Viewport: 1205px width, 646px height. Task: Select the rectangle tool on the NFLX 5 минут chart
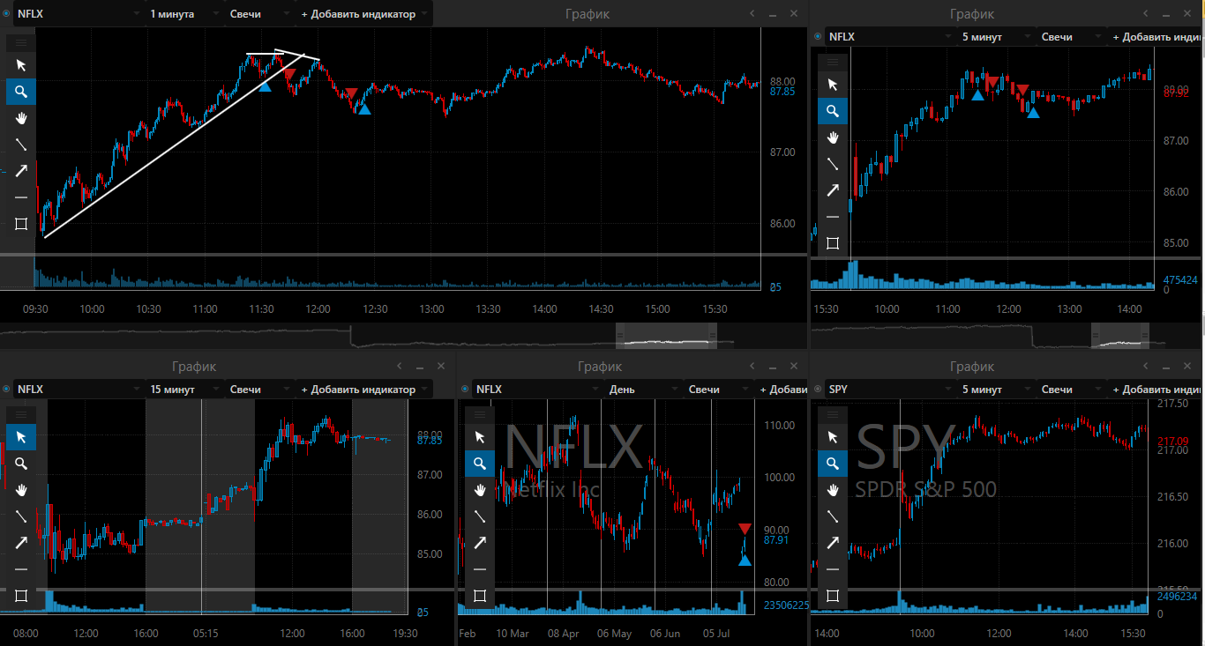(833, 243)
